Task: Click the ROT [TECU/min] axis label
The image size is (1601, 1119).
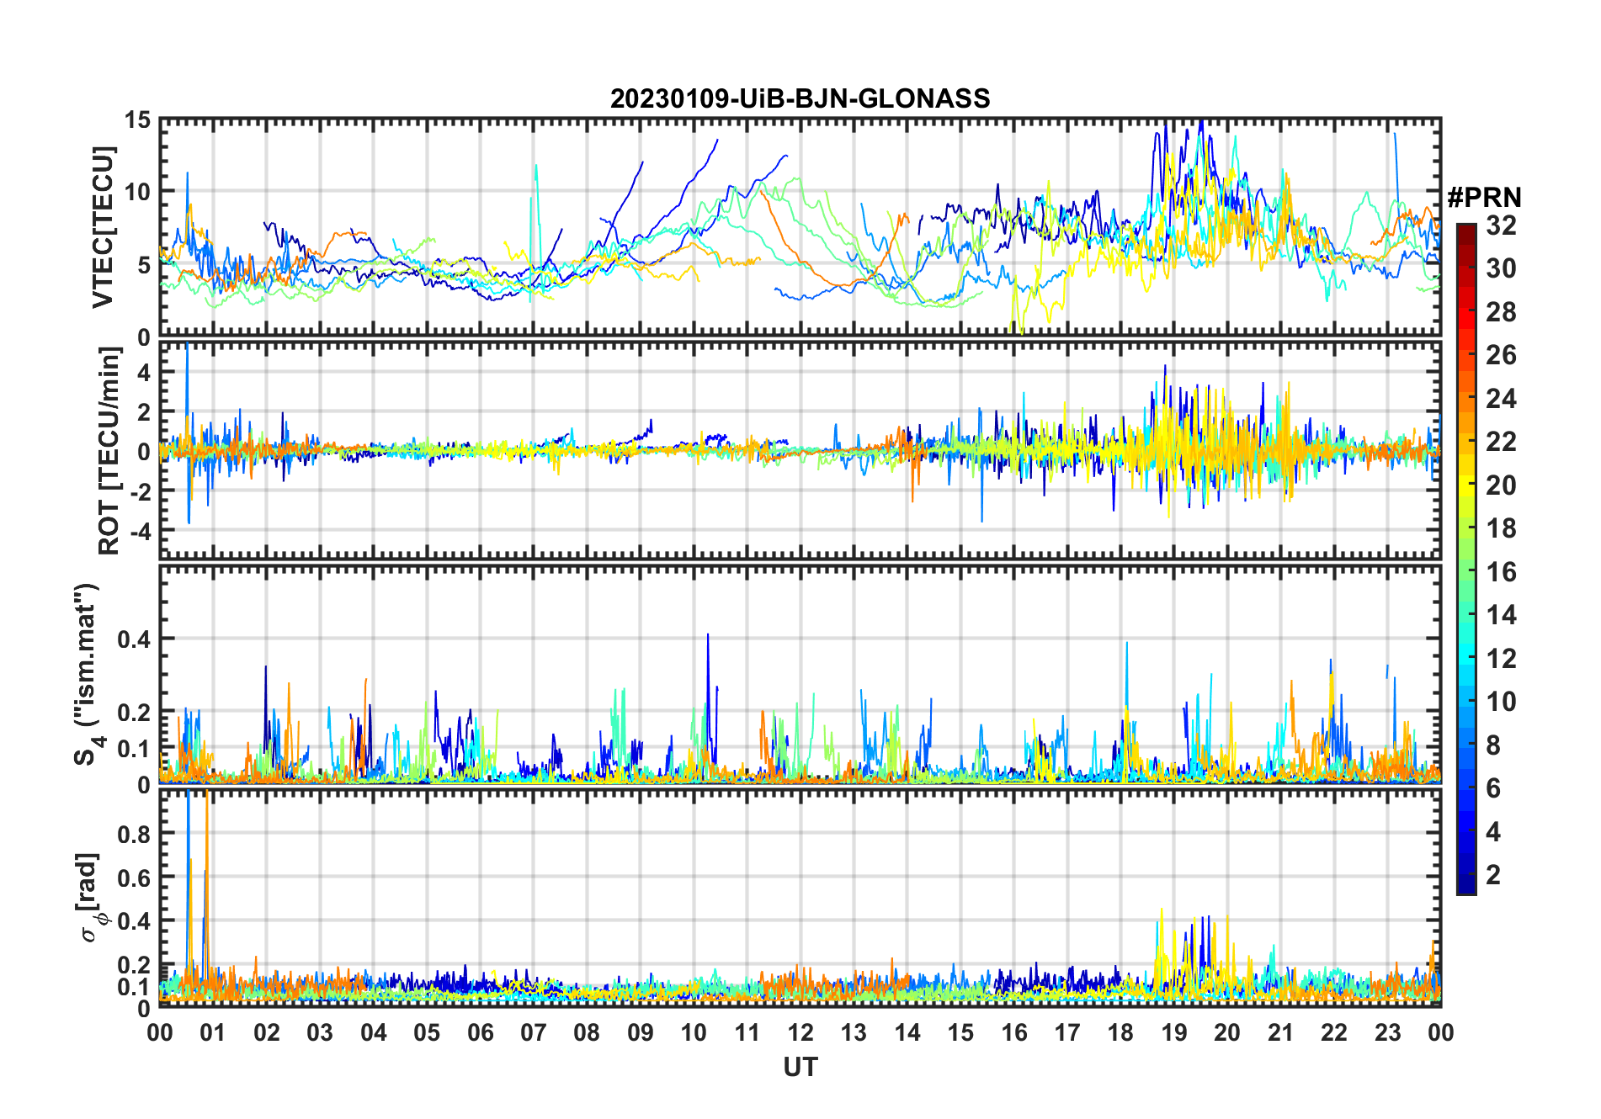Action: click(x=109, y=451)
